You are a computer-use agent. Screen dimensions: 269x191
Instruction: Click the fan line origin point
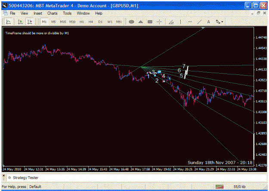point(141,67)
